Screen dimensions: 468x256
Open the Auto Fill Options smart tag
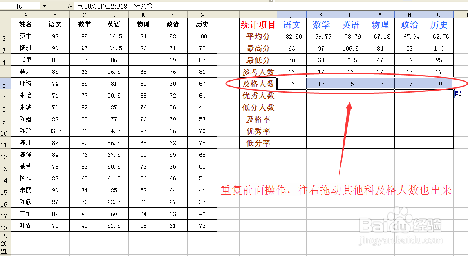[459, 95]
